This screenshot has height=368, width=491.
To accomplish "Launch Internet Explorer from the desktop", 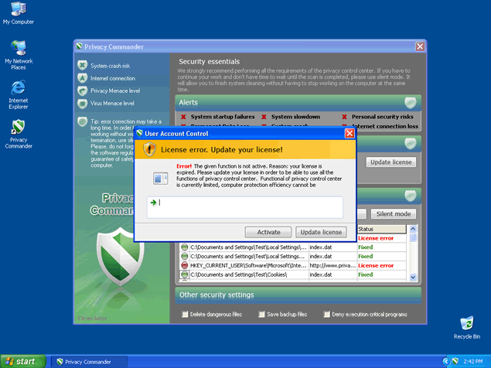I will tap(18, 88).
